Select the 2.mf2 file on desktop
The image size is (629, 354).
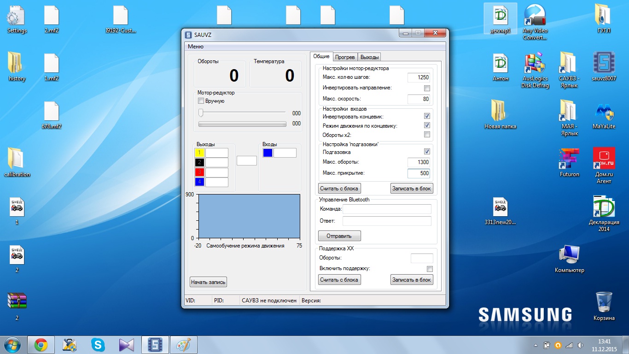pyautogui.click(x=52, y=19)
